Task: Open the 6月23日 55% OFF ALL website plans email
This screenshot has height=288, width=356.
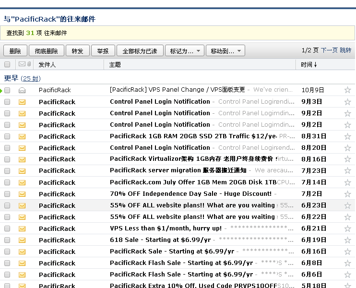Action: tap(192, 205)
